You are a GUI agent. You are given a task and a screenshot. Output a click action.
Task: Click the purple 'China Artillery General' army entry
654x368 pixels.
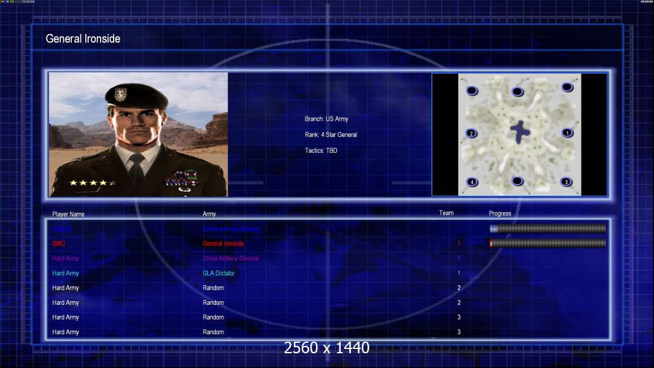pos(231,258)
